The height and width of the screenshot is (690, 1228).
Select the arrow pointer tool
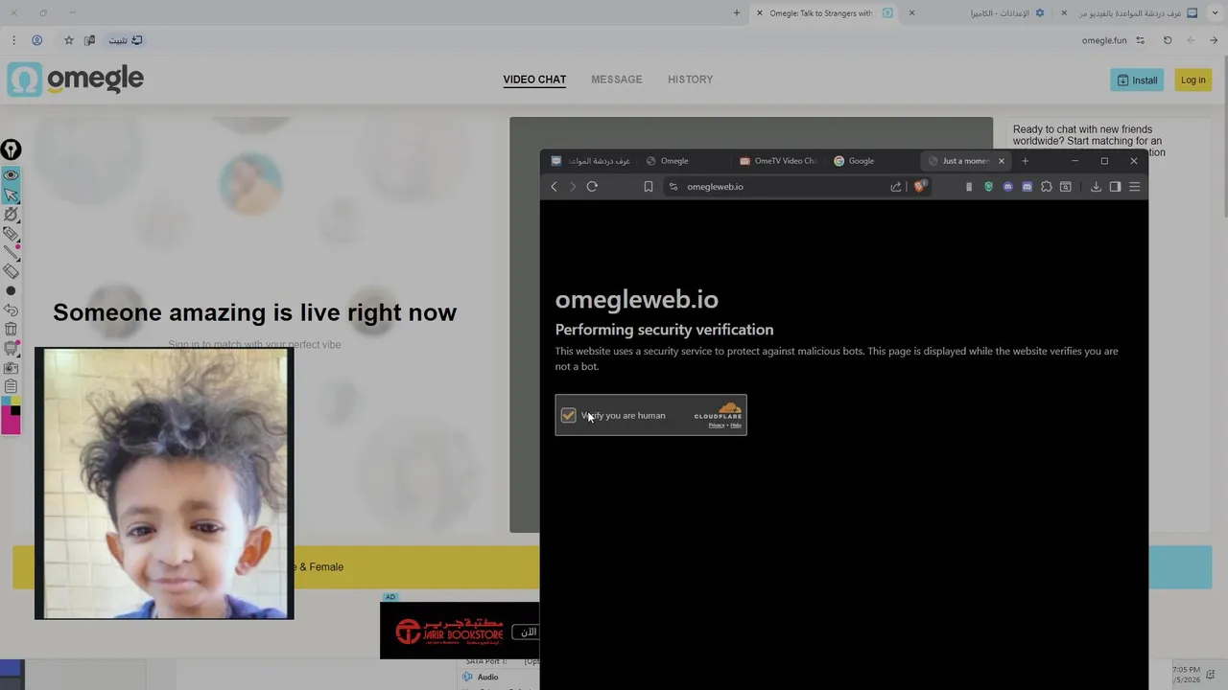point(11,195)
